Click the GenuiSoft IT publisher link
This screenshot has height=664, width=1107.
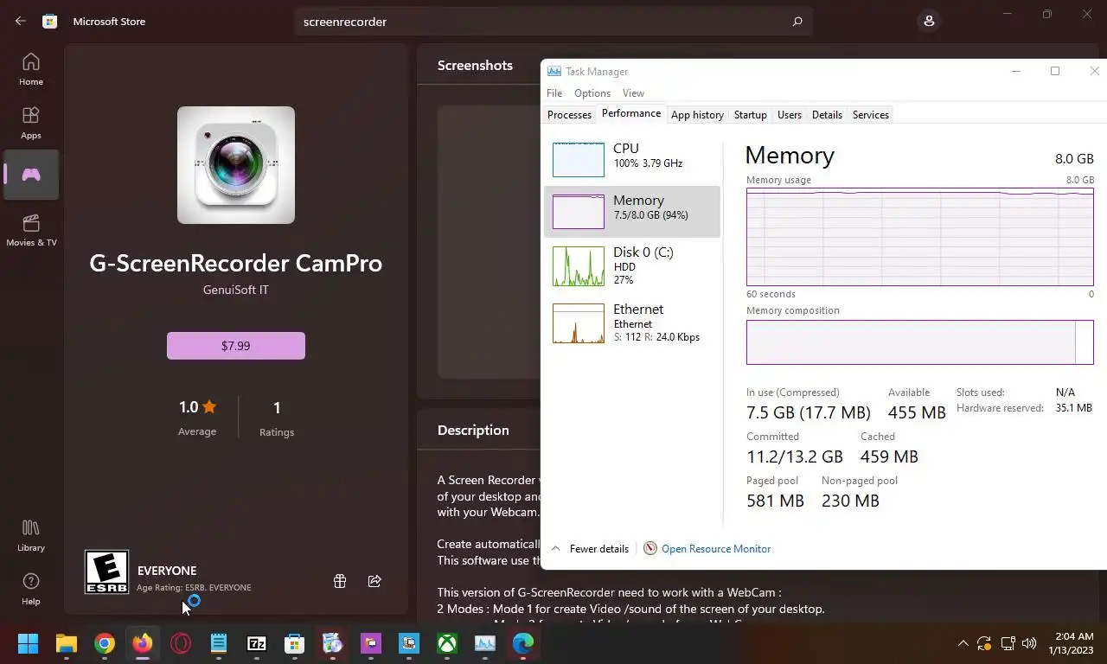coord(236,290)
